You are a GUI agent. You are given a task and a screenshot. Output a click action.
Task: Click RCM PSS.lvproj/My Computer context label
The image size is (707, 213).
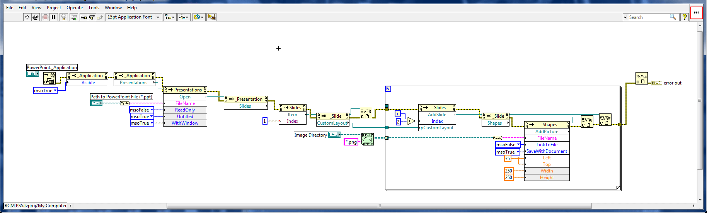click(x=36, y=206)
